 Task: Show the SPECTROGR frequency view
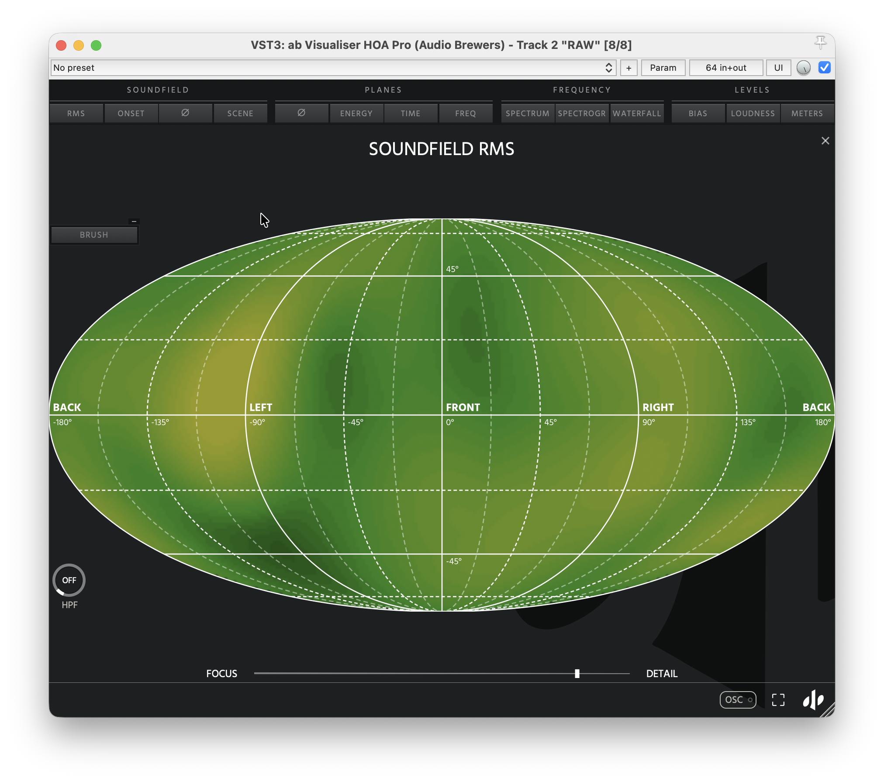point(582,113)
